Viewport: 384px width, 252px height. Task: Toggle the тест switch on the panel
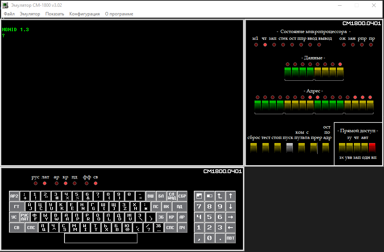(265, 148)
